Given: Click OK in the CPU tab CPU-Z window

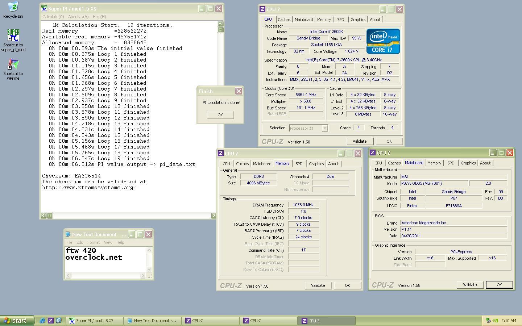Looking at the screenshot, I should point(389,141).
